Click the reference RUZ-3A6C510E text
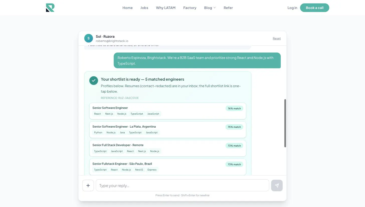Viewport: 365px width, 207px height. tap(120, 98)
